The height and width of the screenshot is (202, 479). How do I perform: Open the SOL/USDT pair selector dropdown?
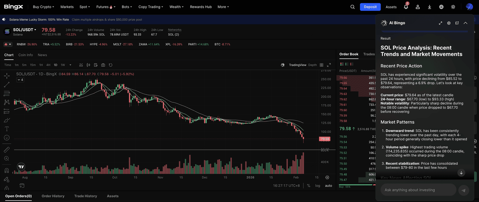[x=25, y=30]
